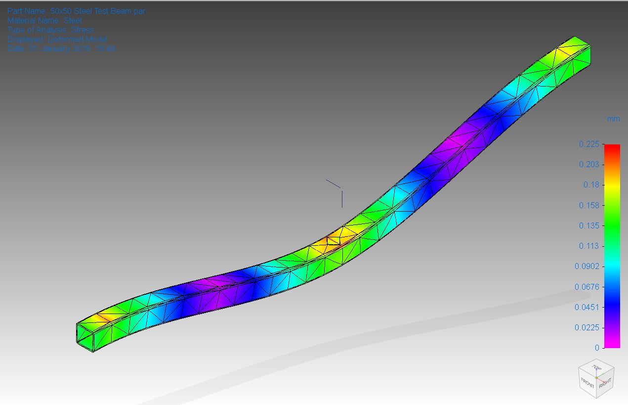Click the FRONT face of the view cube
The height and width of the screenshot is (405, 628).
click(588, 383)
